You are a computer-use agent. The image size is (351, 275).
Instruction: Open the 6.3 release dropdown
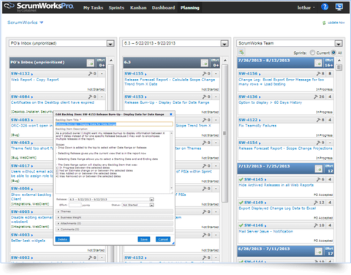click(224, 44)
